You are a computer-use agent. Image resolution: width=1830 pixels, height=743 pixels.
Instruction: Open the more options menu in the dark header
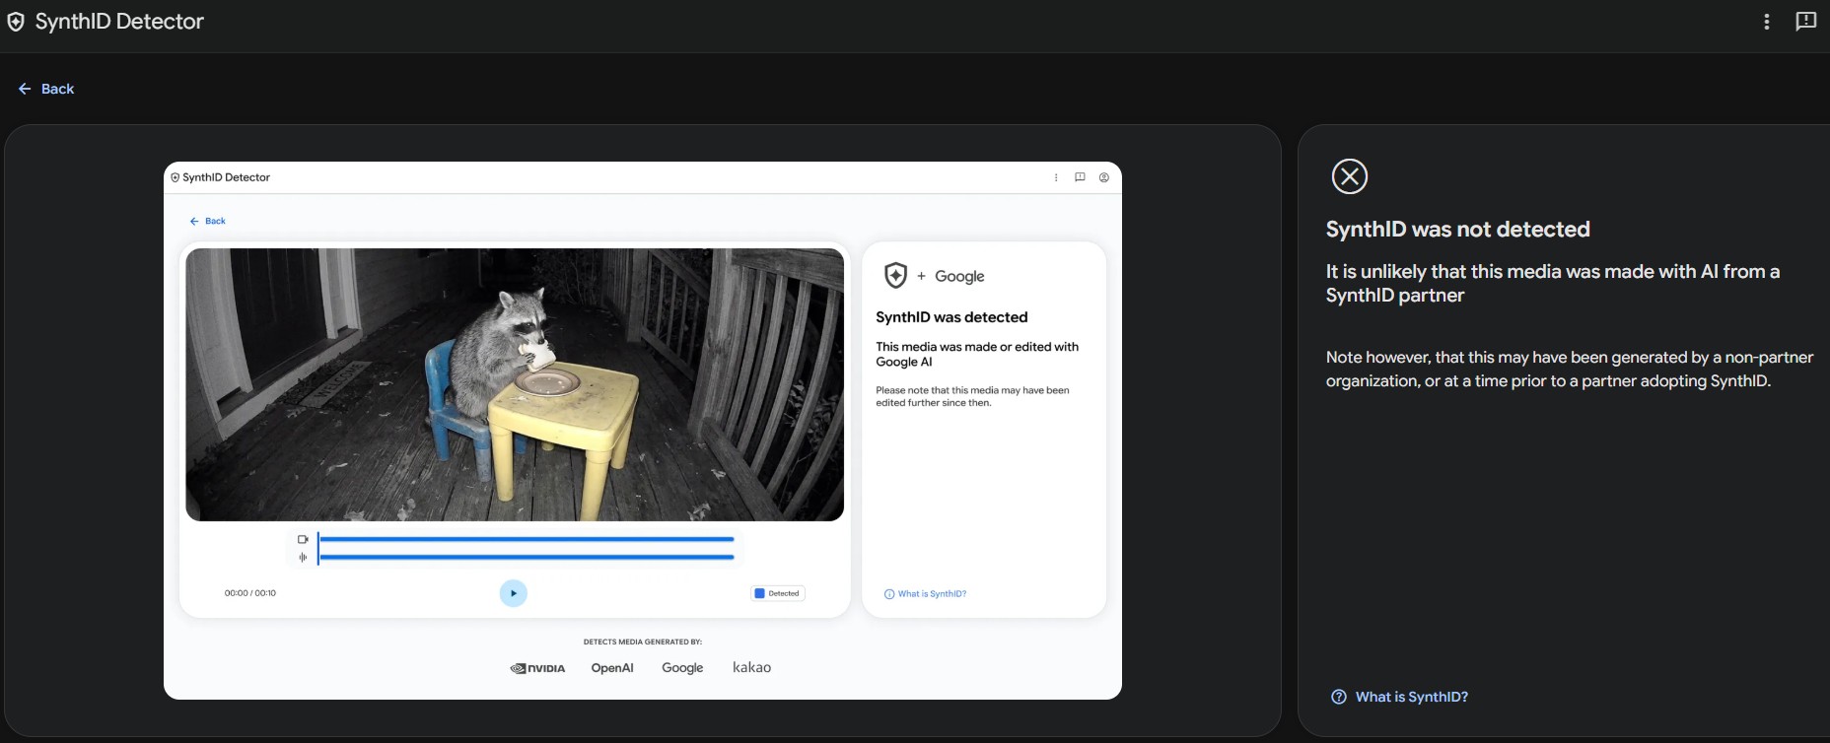click(1766, 22)
